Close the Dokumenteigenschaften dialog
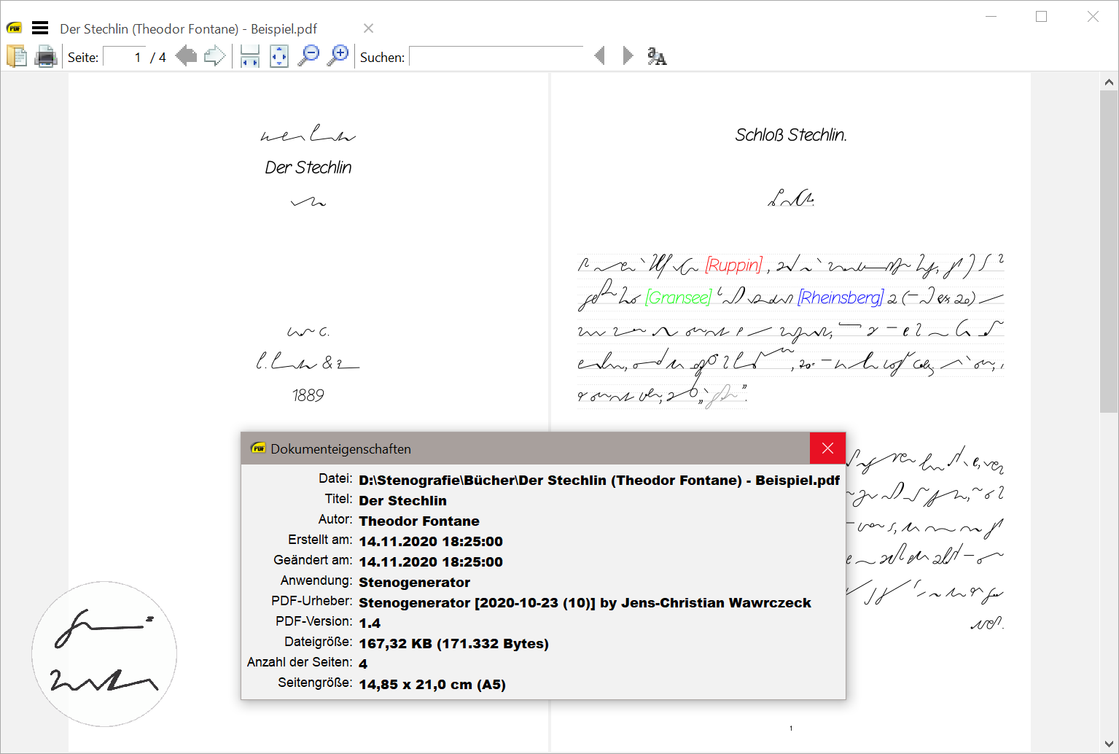This screenshot has height=754, width=1119. pos(827,448)
